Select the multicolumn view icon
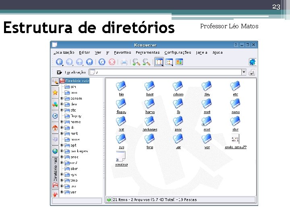This screenshot has width=290, height=218. [179, 62]
